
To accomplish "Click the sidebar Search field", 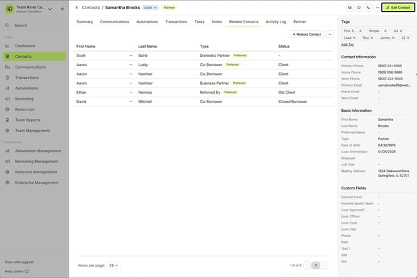I will coord(34,25).
